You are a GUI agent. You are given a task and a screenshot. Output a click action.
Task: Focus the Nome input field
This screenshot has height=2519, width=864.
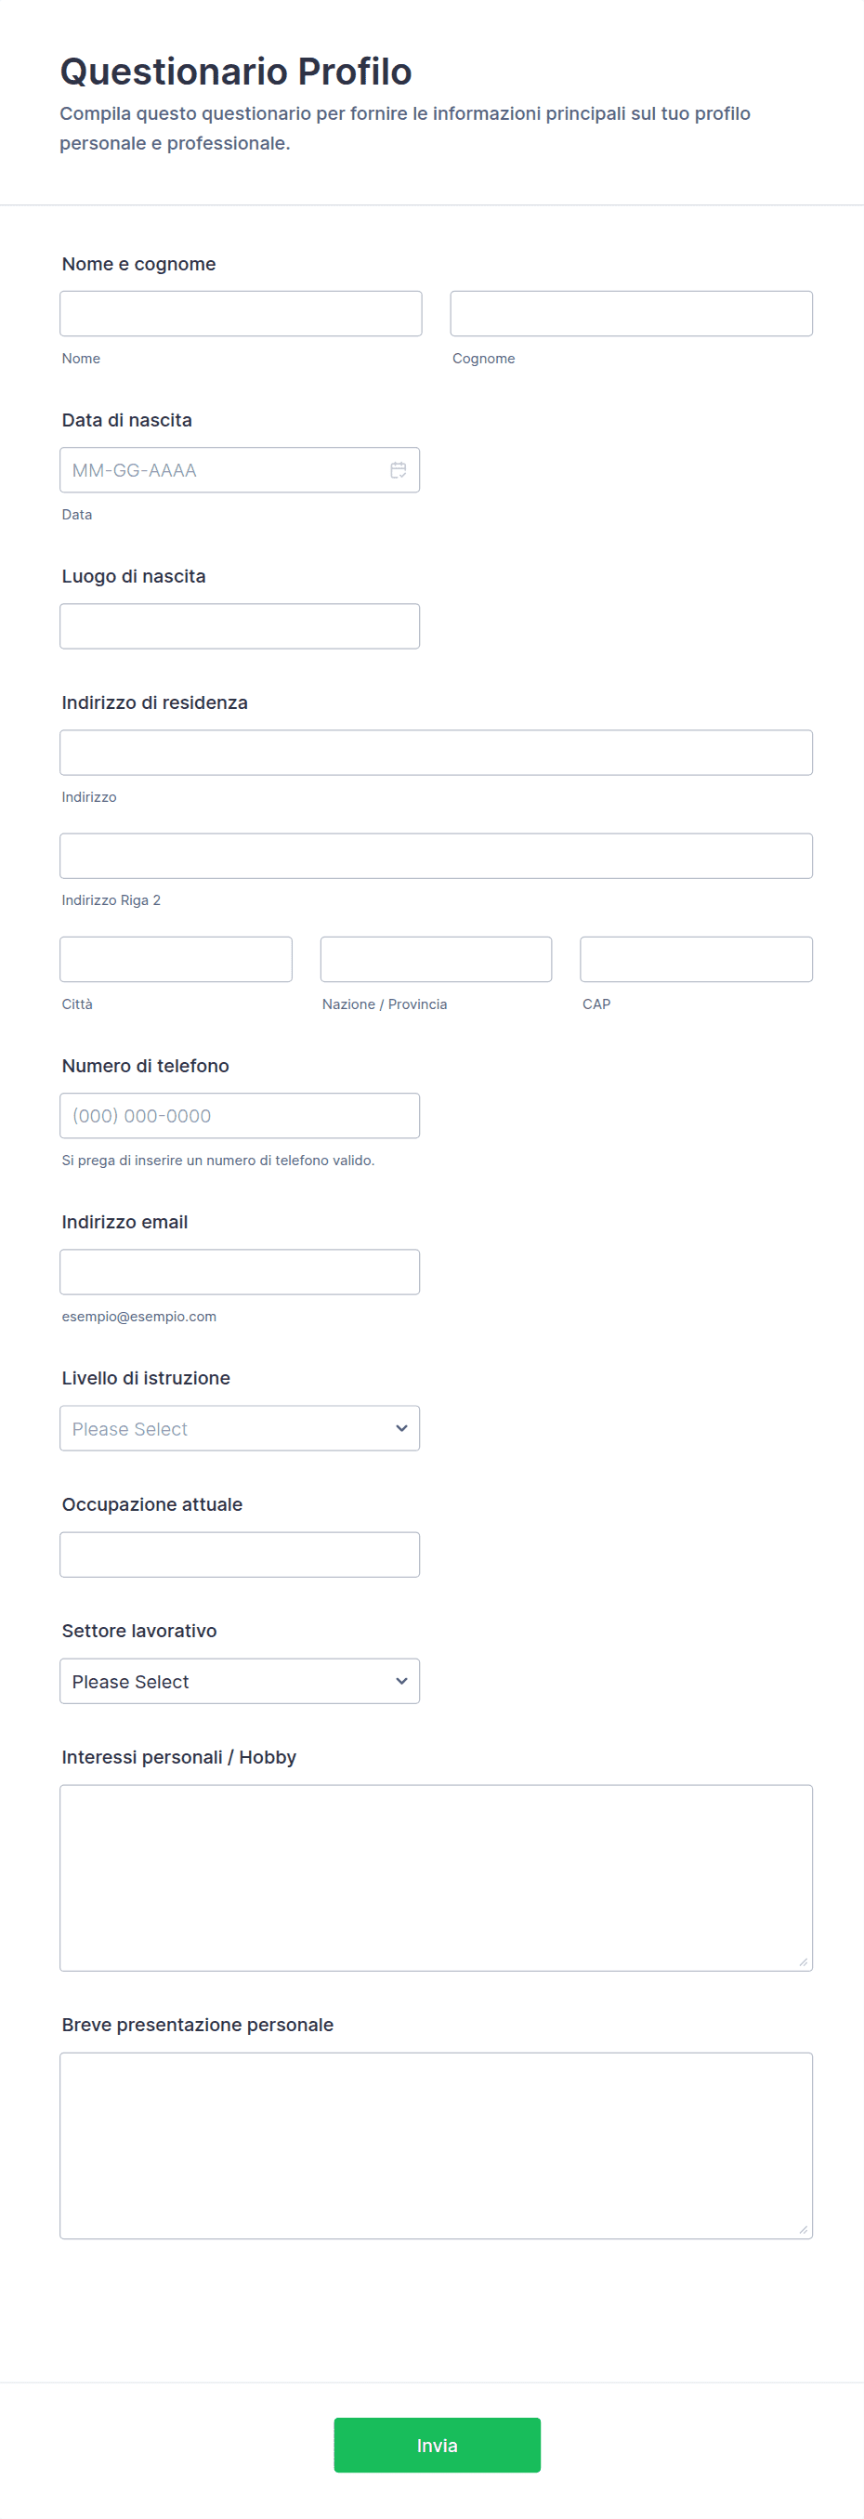(x=241, y=314)
